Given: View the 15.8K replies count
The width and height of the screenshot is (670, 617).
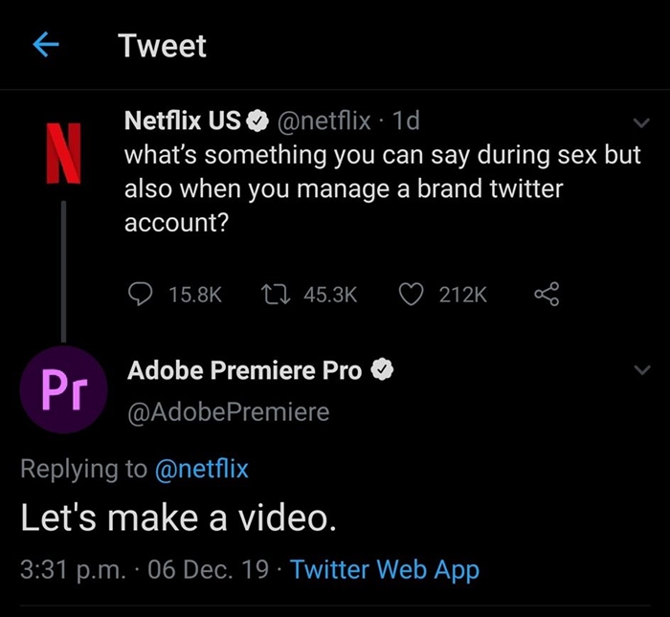Looking at the screenshot, I should click(x=195, y=295).
